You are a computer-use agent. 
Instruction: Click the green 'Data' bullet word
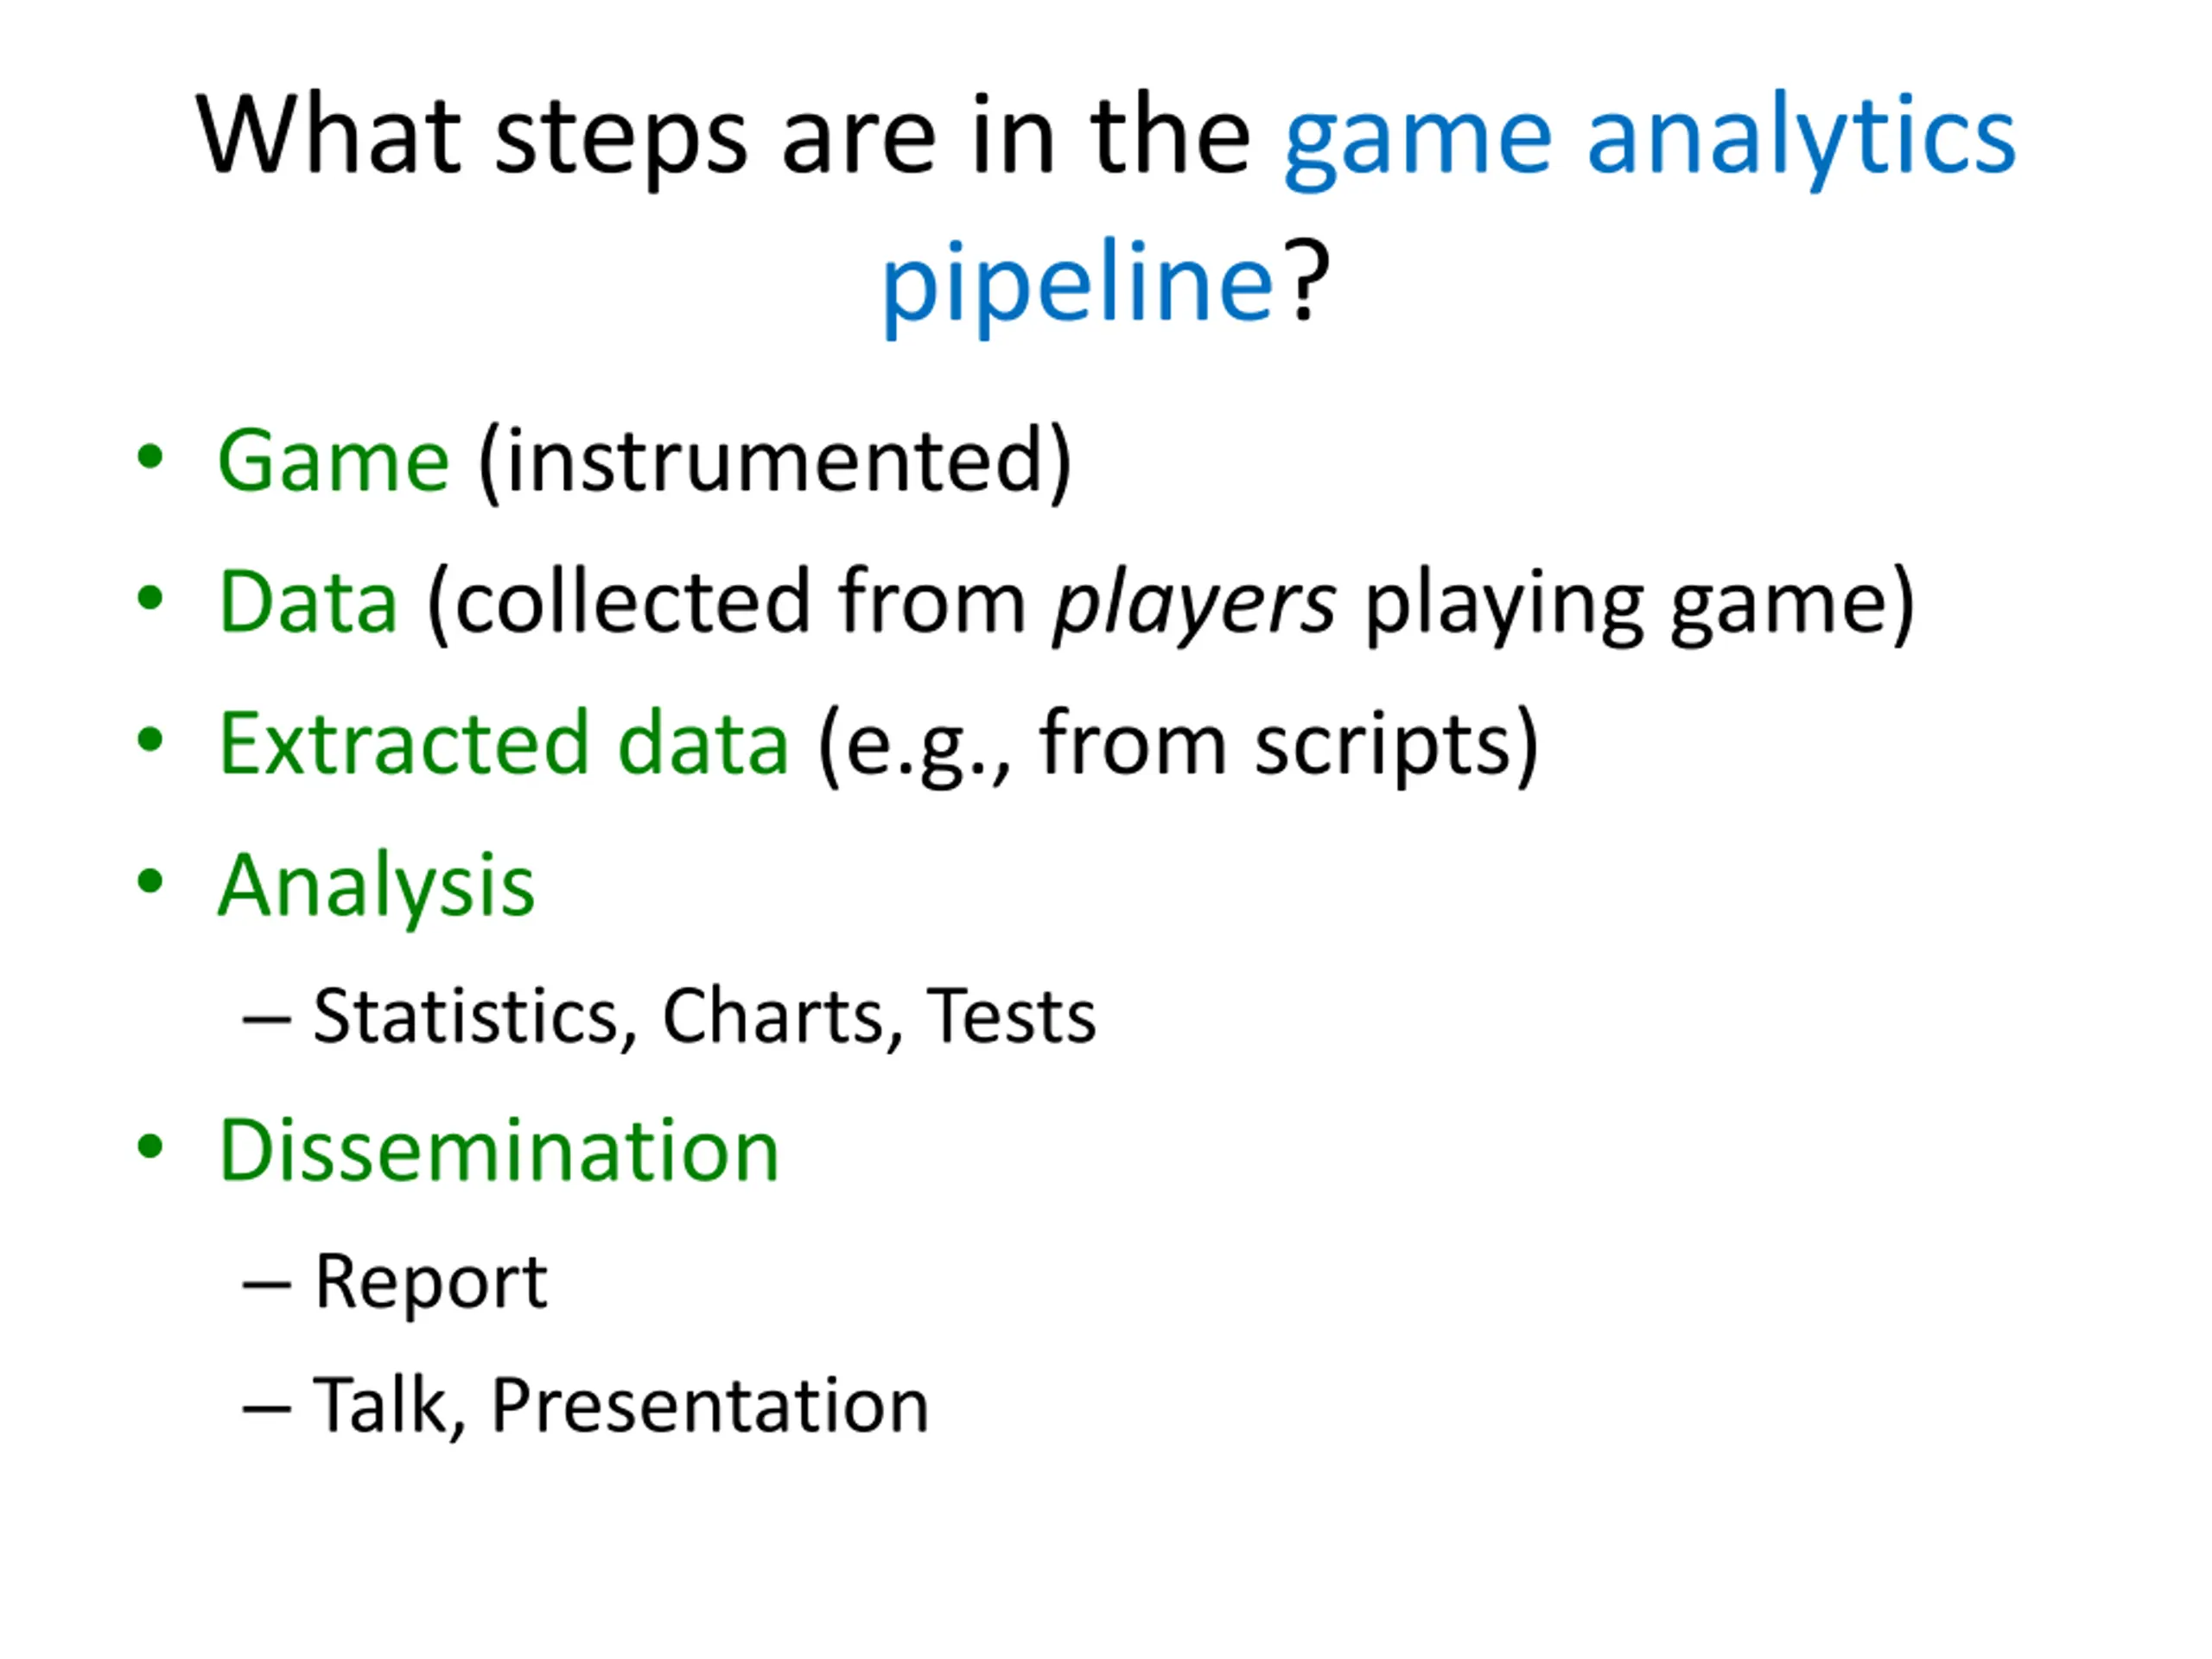click(309, 602)
